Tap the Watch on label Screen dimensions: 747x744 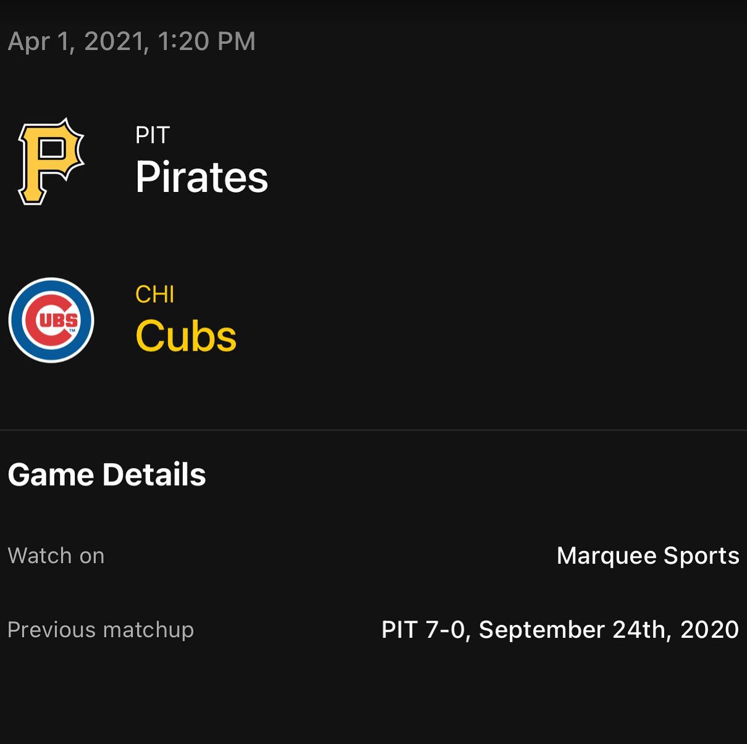tap(56, 556)
